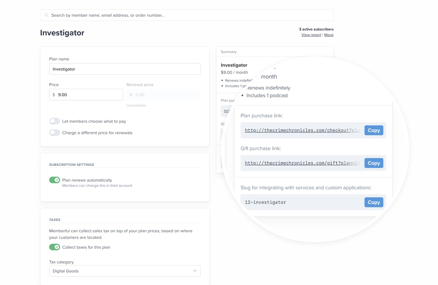The width and height of the screenshot is (438, 285).
Task: Click the checkmark icon on Collect taxes toggle
Action: pyautogui.click(x=56, y=247)
